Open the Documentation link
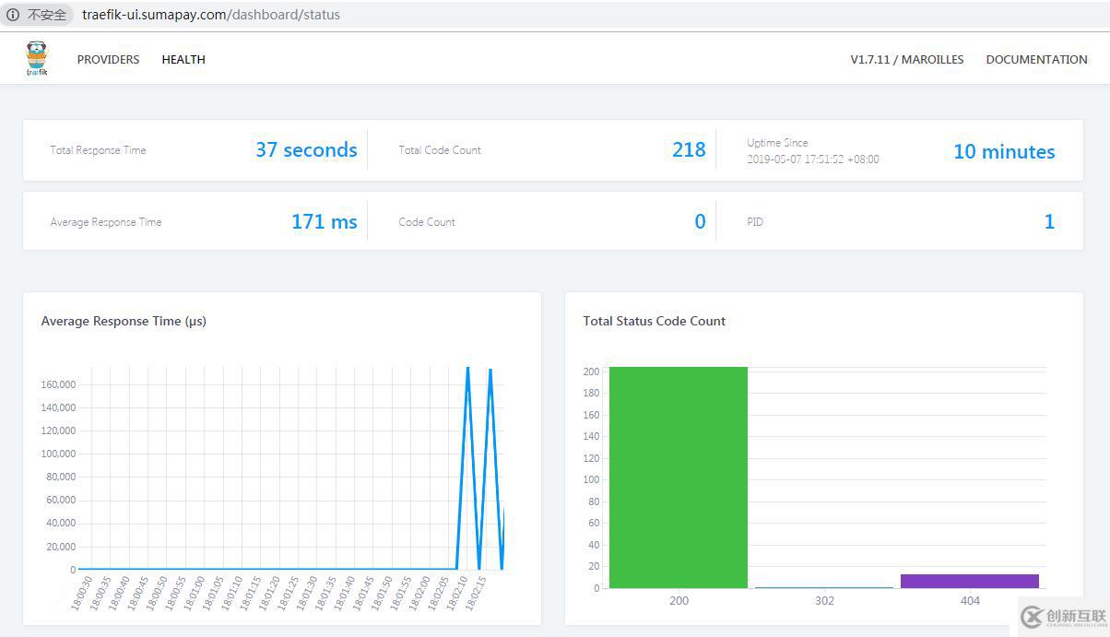This screenshot has width=1110, height=637. coord(1036,59)
